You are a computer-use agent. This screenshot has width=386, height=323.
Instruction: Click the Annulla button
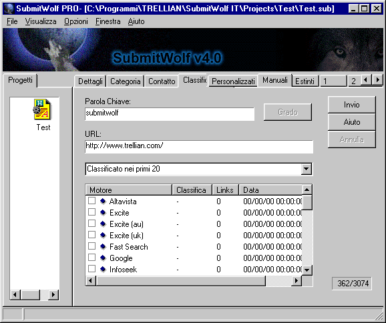point(351,139)
